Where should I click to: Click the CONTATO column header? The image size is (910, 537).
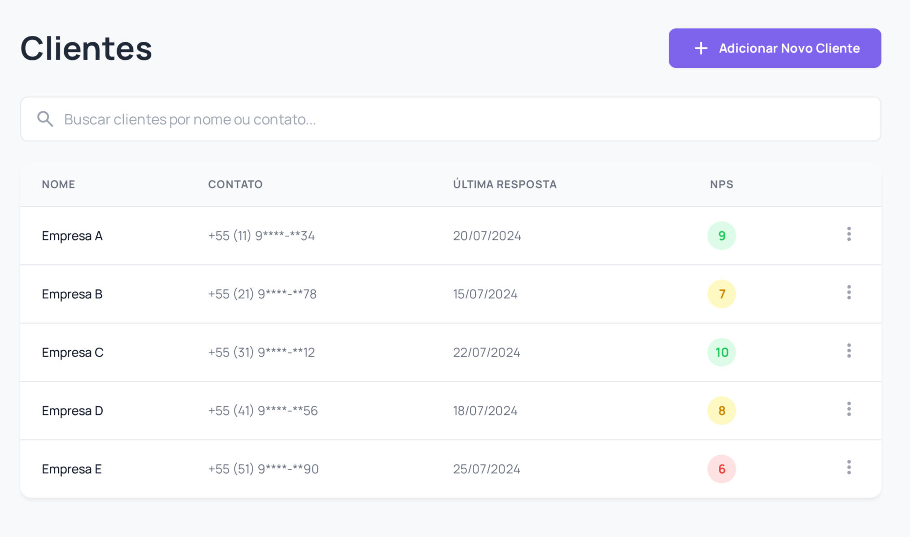(235, 184)
